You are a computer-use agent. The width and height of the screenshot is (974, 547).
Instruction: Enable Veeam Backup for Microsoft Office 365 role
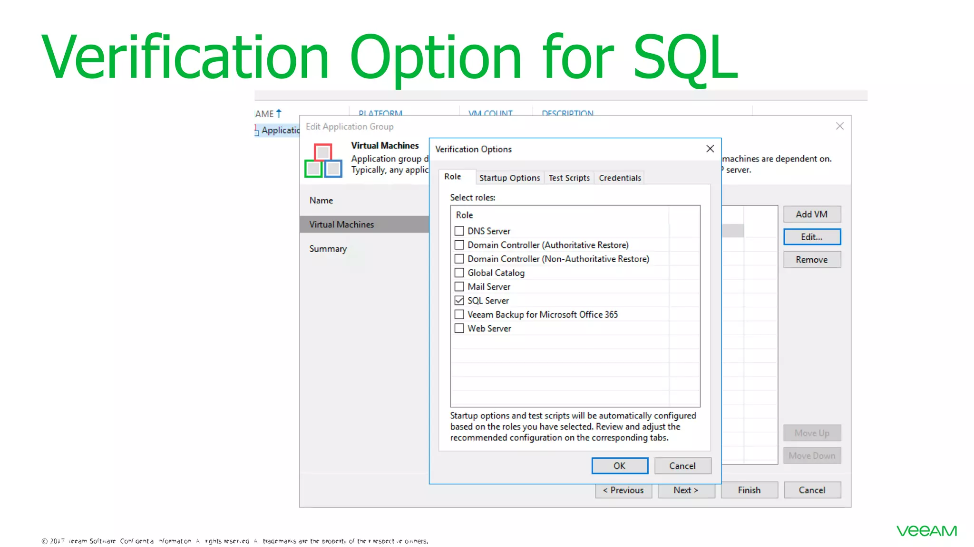[459, 314]
